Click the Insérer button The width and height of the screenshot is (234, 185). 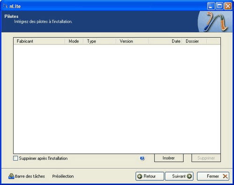168,158
